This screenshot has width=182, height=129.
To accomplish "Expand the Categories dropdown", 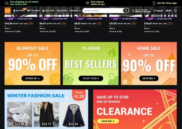I will point(74,11).
